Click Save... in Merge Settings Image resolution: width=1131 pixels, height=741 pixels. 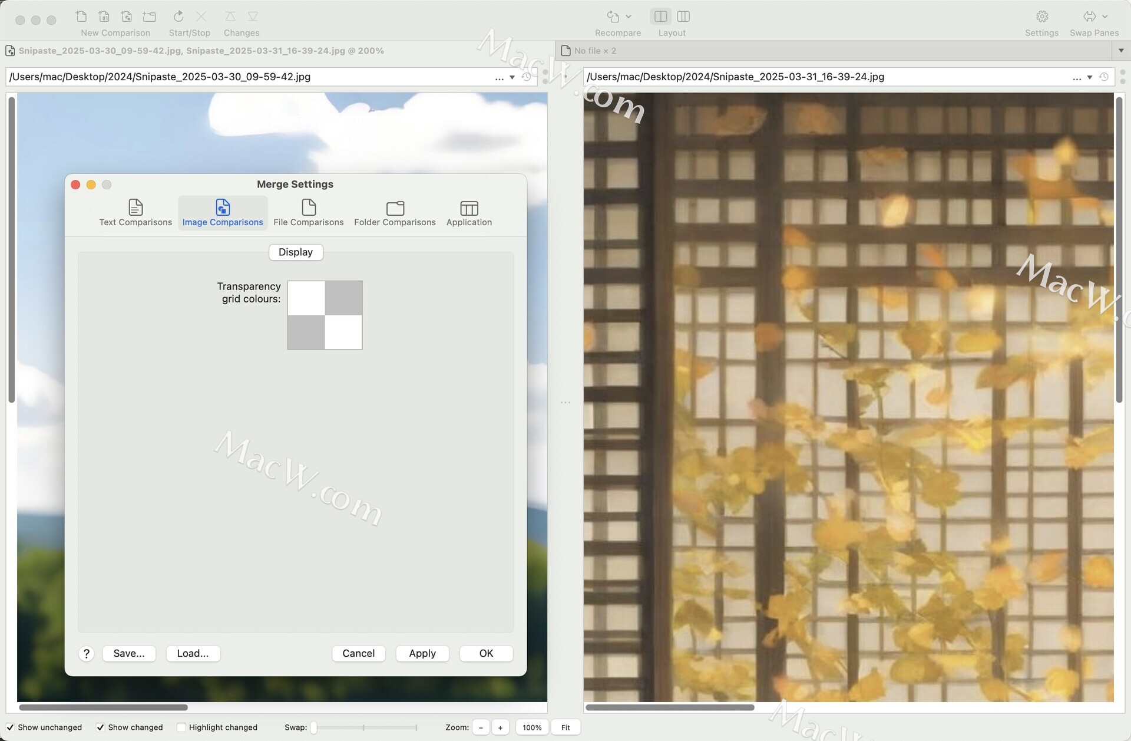[129, 654]
